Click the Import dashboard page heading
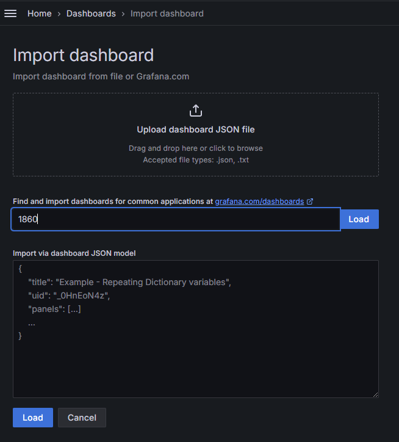 84,55
